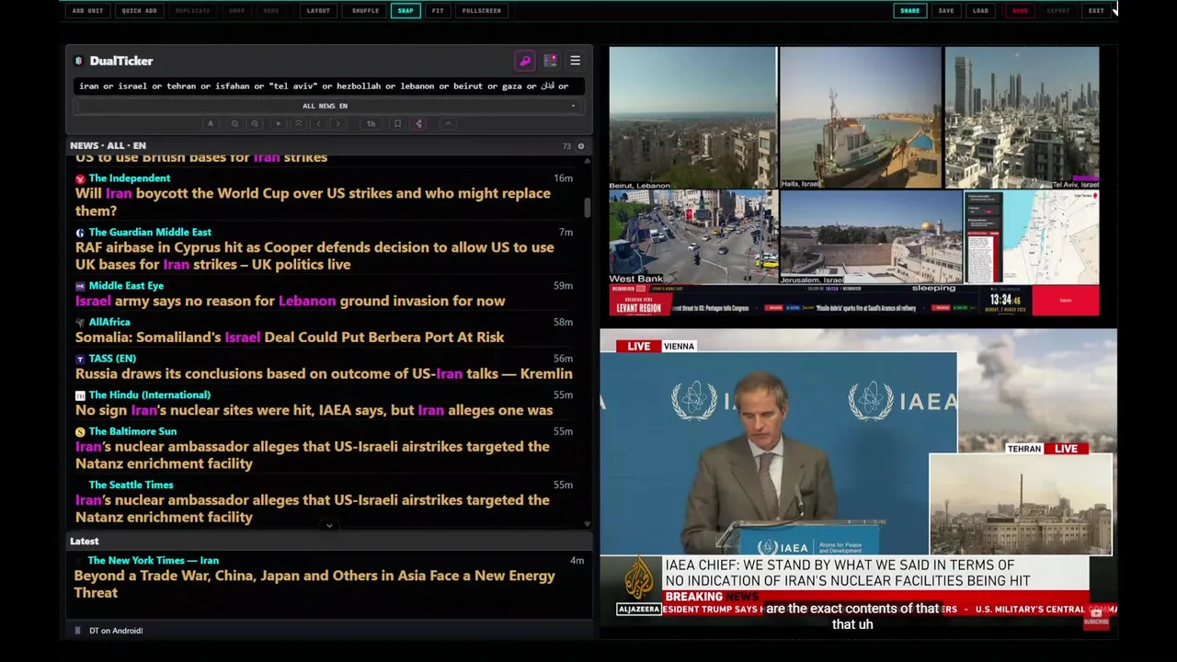Toggle the SNAP mode button
The image size is (1177, 662).
406,11
